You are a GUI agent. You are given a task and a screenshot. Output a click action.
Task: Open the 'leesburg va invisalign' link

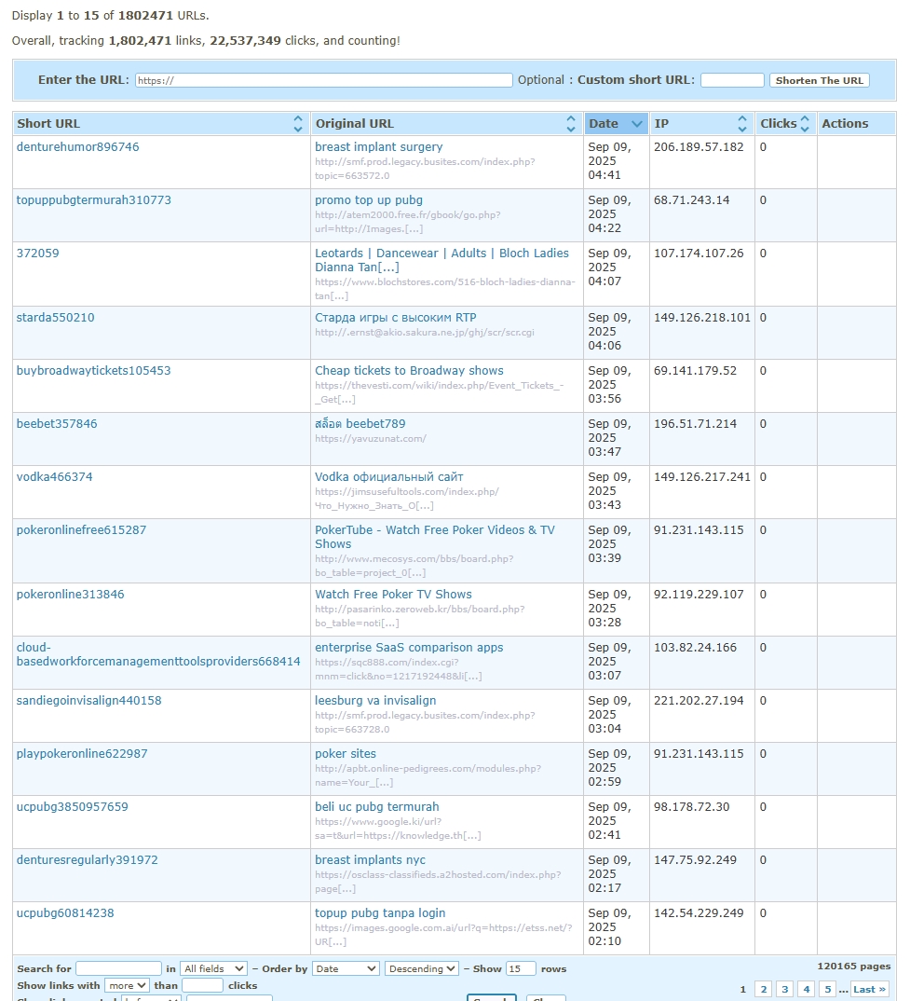[x=375, y=700]
